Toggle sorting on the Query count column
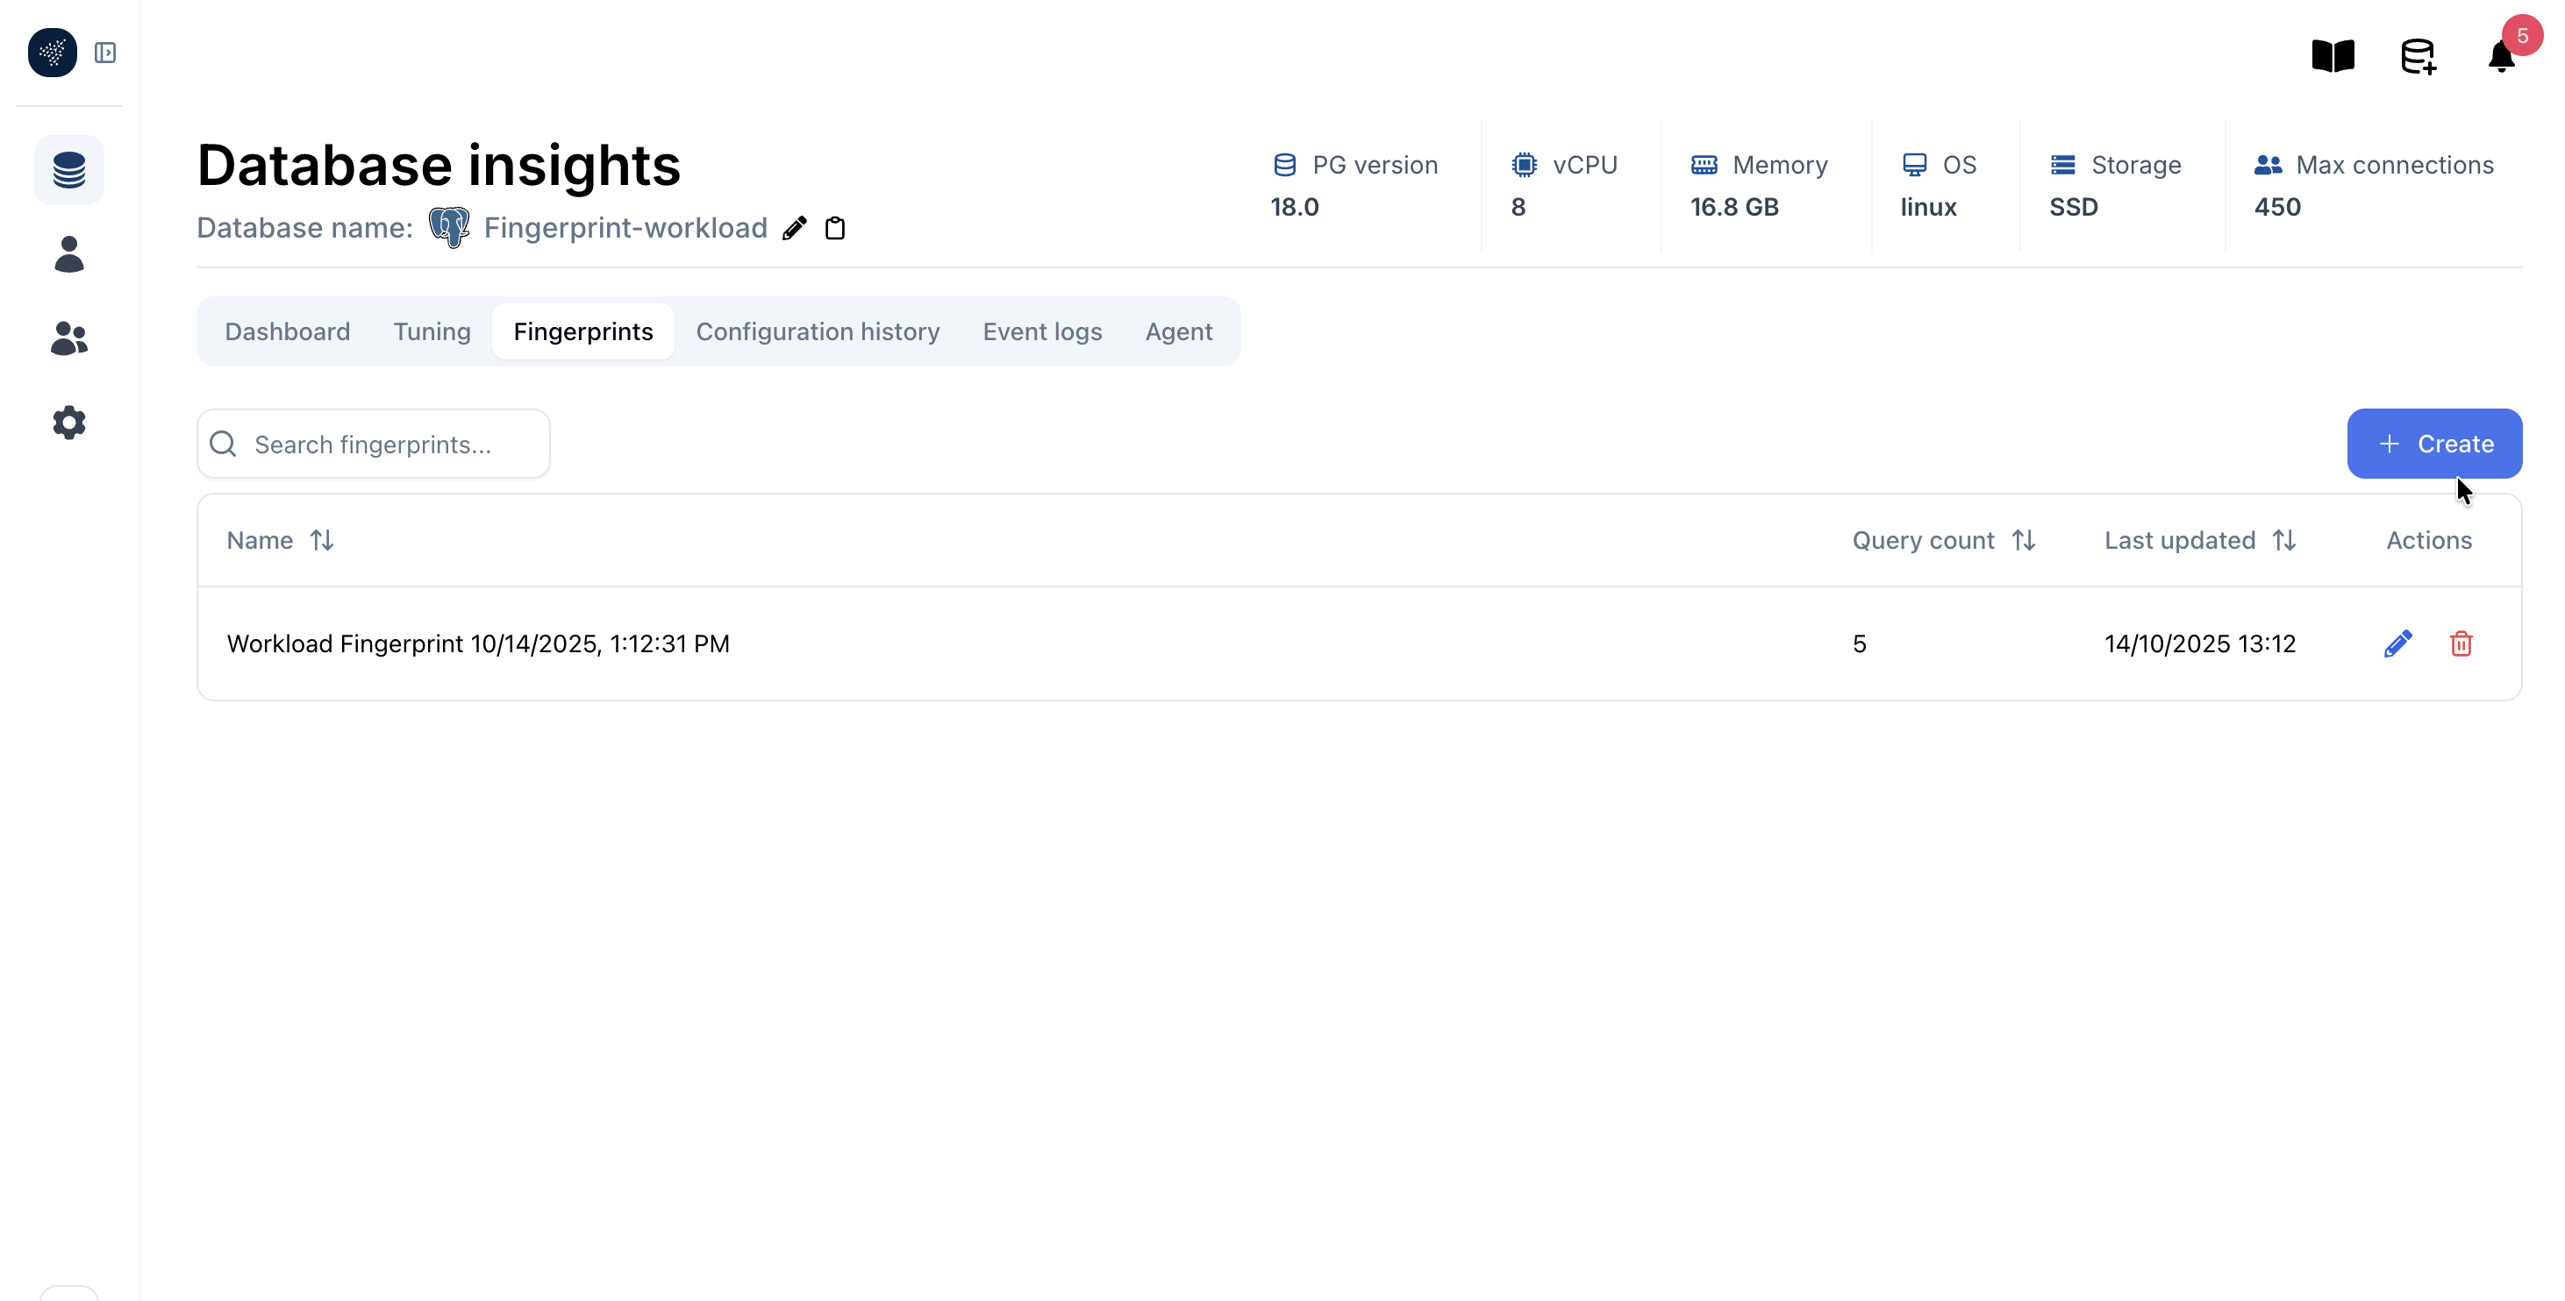The image size is (2565, 1301). (2026, 539)
